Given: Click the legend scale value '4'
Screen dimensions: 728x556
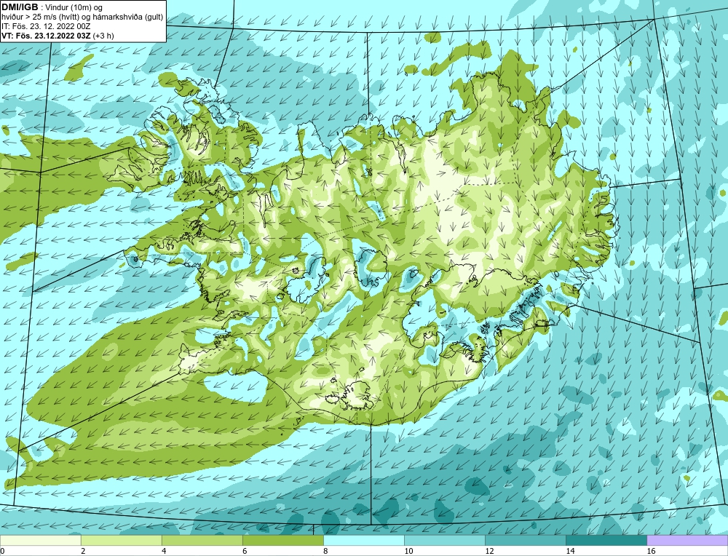Looking at the screenshot, I should pos(164,551).
